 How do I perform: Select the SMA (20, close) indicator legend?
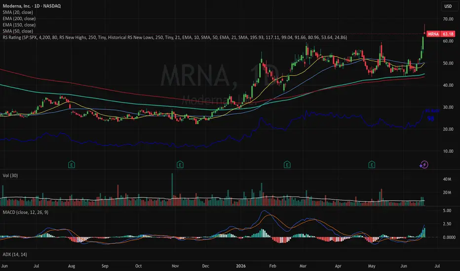click(18, 12)
